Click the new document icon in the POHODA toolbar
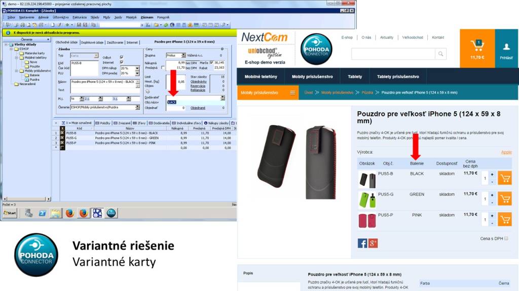The height and width of the screenshot is (291, 519). tap(52, 25)
